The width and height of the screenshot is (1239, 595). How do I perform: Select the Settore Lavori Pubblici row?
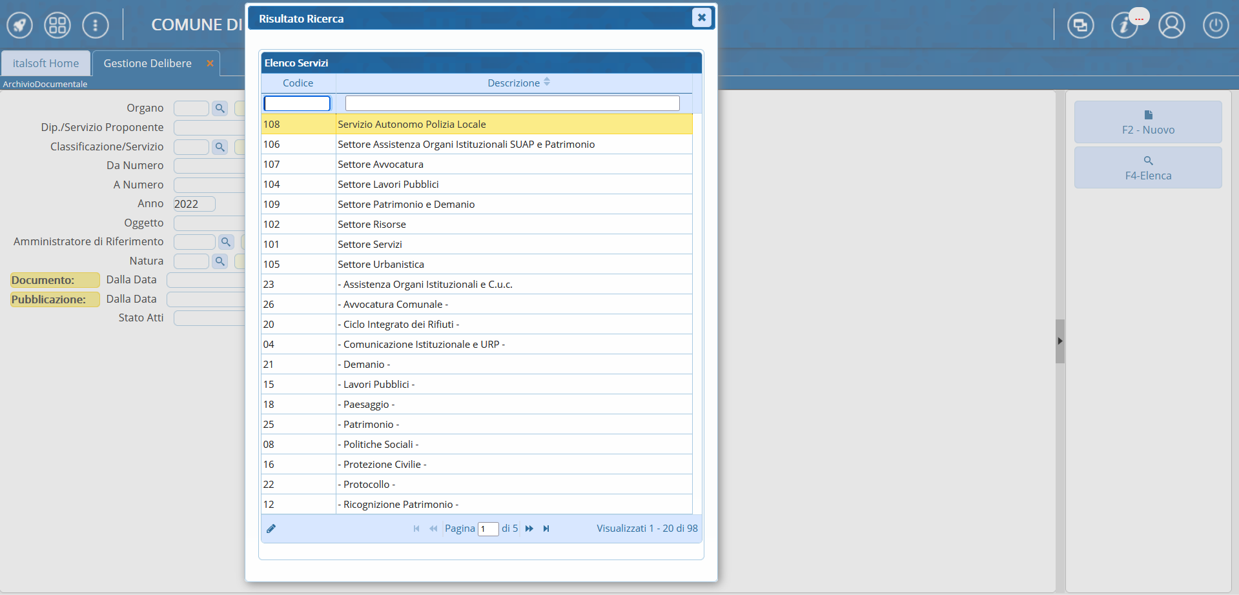pyautogui.click(x=388, y=185)
